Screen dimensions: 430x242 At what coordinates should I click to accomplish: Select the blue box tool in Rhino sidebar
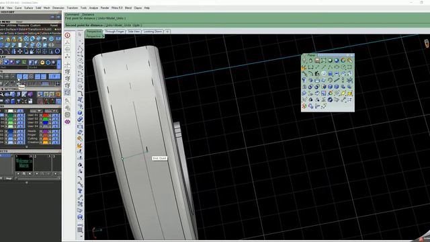coord(80,113)
